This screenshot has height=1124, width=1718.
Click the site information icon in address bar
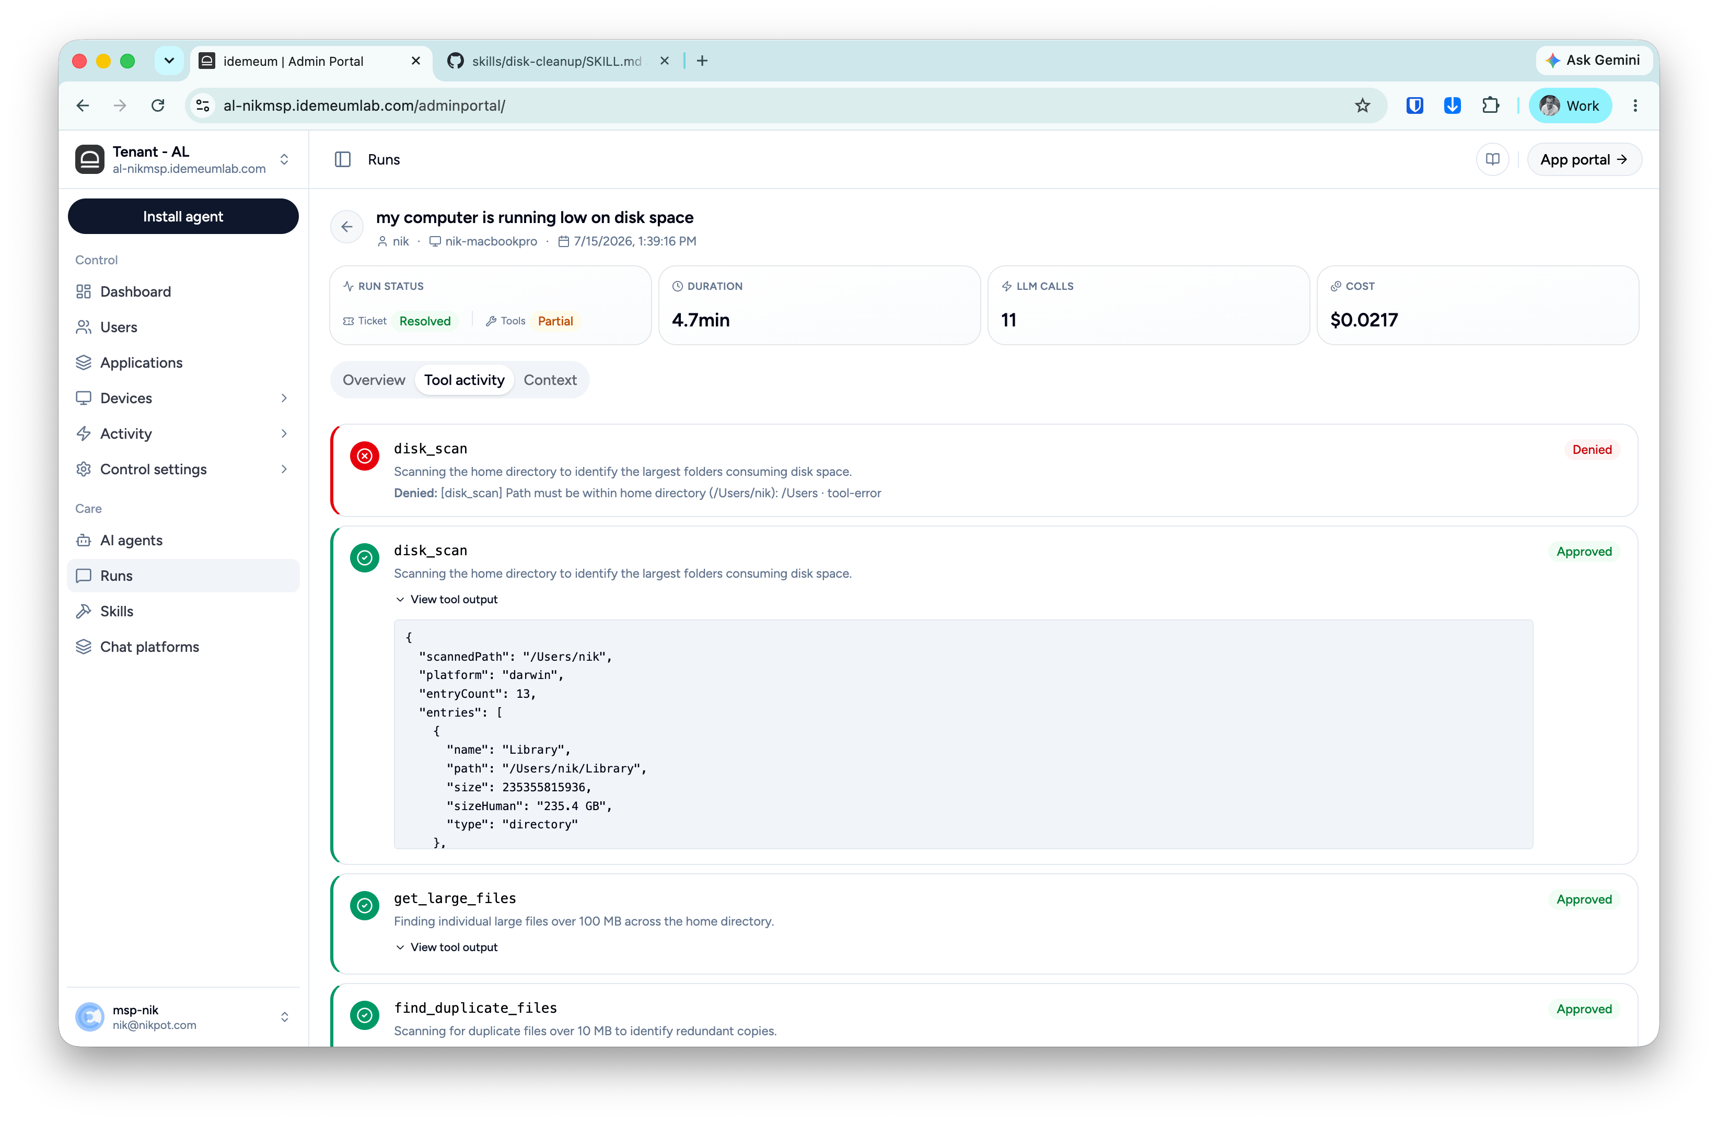[203, 106]
